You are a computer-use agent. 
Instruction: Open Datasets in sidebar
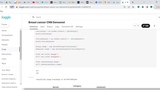5,40
